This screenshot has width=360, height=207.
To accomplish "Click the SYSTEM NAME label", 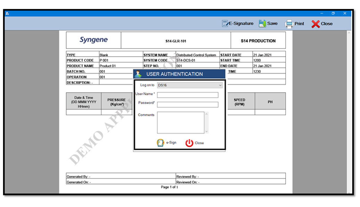I will pyautogui.click(x=156, y=55).
